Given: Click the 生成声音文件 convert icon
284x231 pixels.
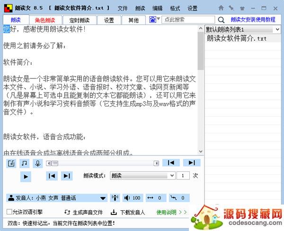Looking at the screenshot, I should (x=67, y=212).
